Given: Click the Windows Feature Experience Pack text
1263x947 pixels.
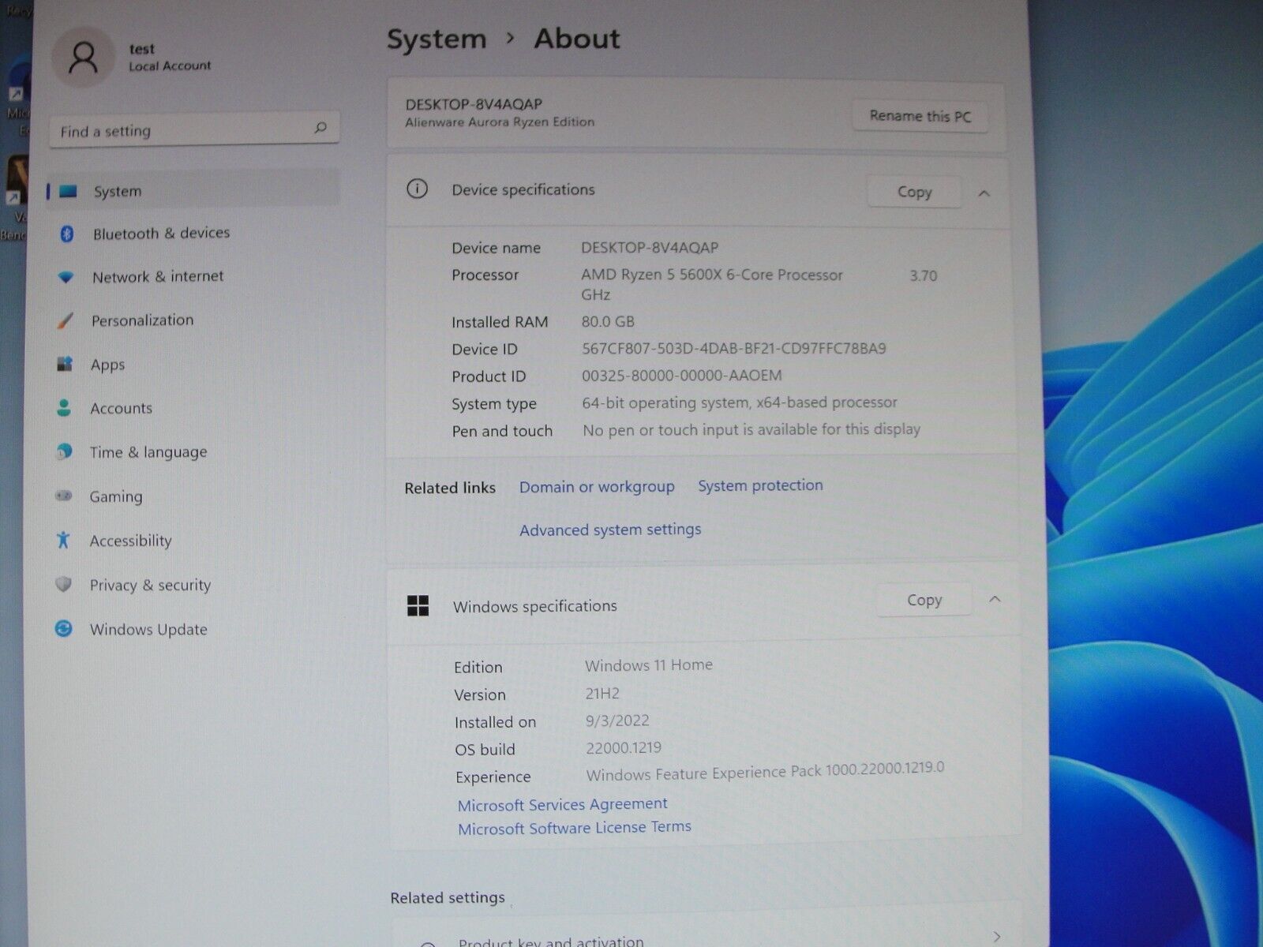Looking at the screenshot, I should tap(765, 771).
